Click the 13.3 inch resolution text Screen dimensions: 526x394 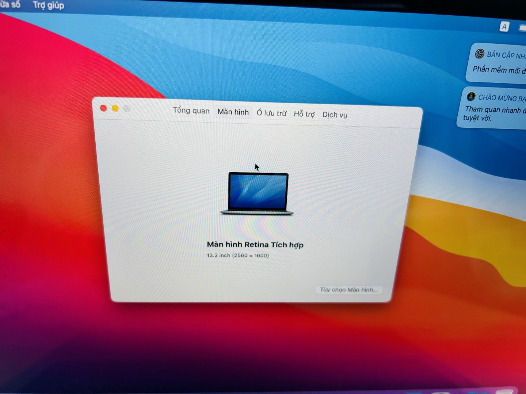click(x=238, y=255)
